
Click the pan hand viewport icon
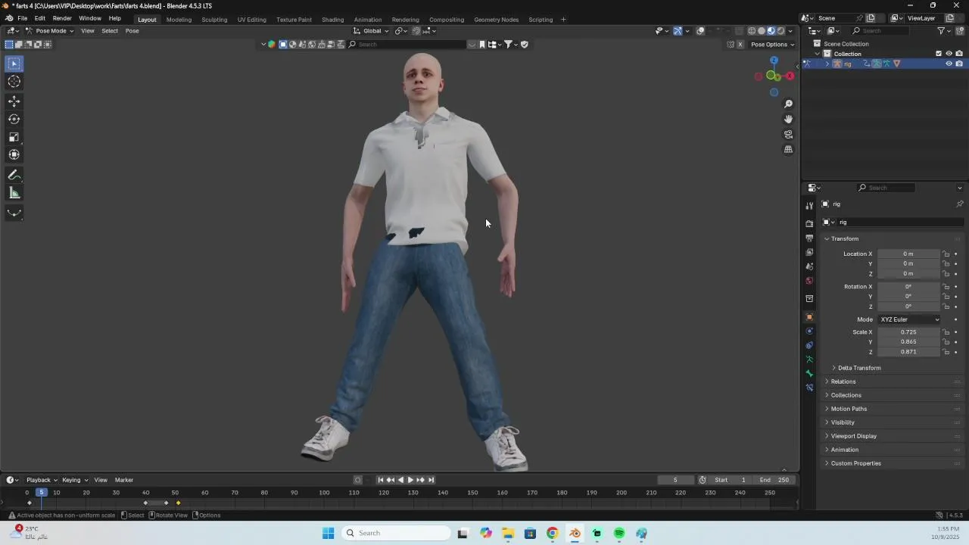[x=788, y=119]
